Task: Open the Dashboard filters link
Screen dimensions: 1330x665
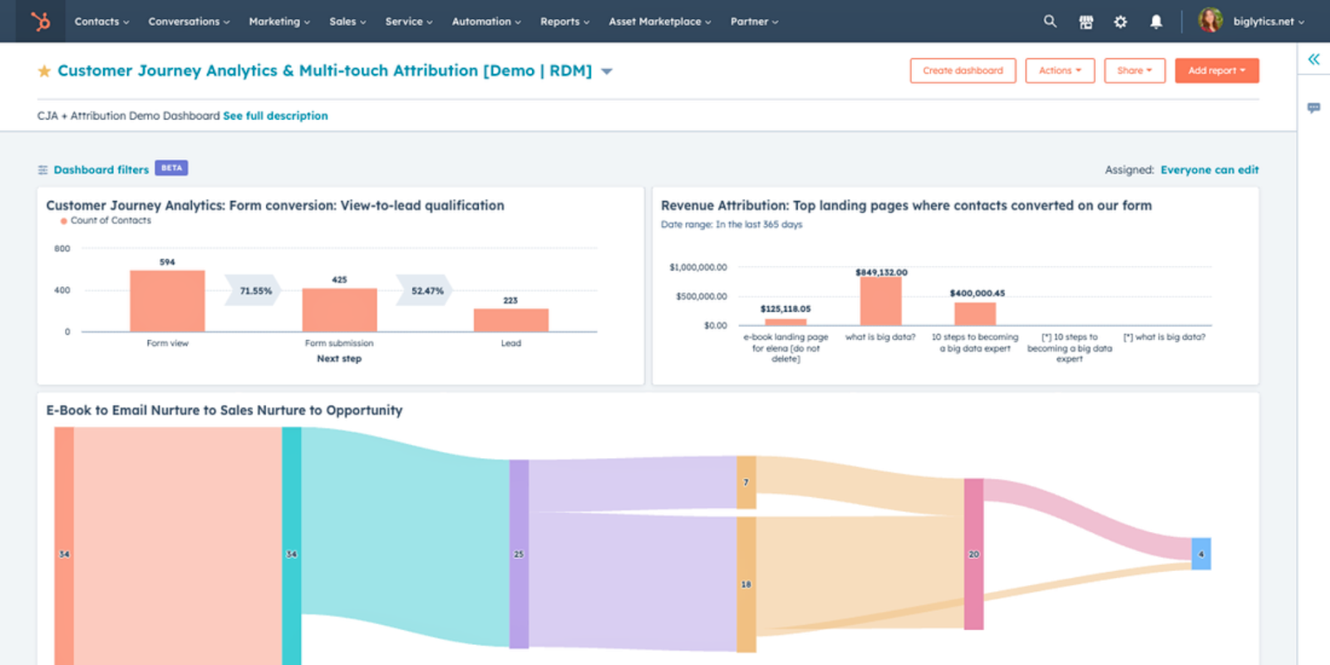Action: pos(101,170)
